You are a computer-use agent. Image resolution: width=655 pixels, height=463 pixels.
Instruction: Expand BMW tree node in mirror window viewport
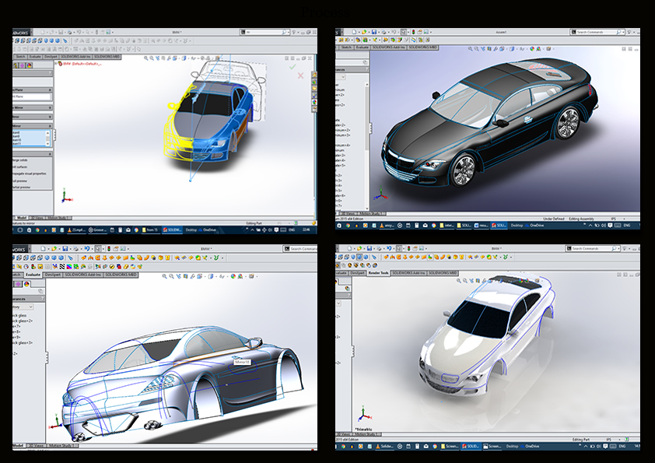tap(56, 64)
